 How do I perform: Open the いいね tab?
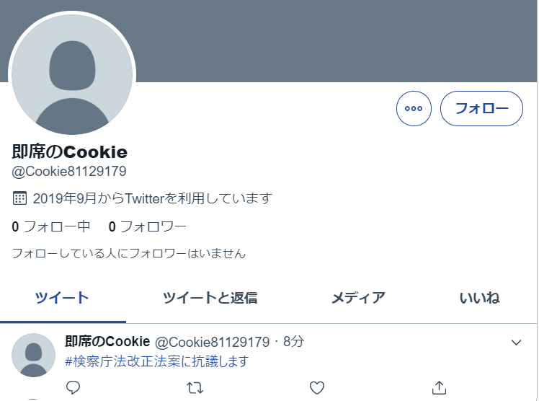coord(480,298)
